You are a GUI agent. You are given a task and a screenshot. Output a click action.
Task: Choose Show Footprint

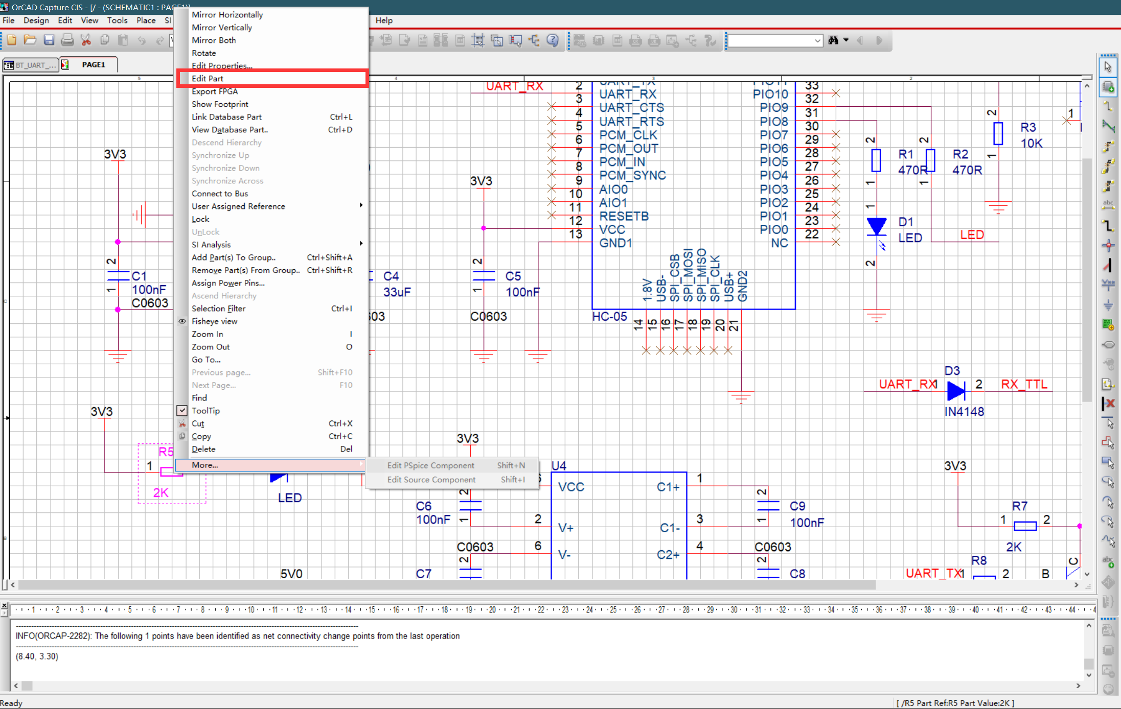point(271,104)
